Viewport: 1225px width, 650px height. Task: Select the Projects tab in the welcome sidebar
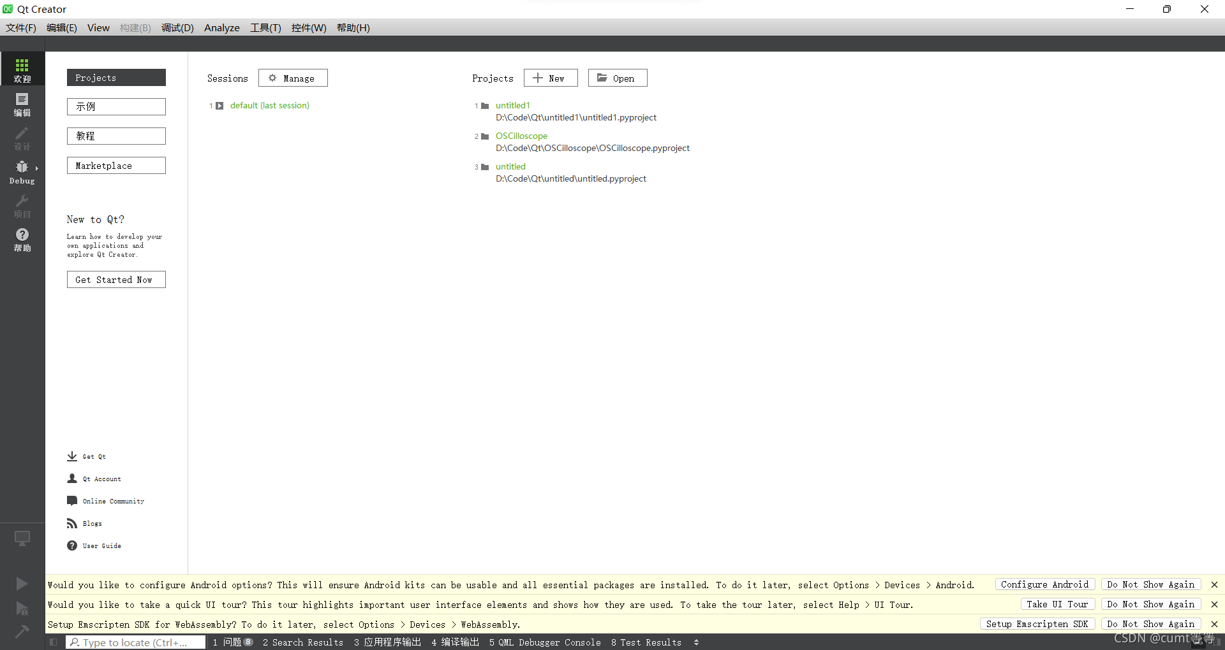point(116,77)
